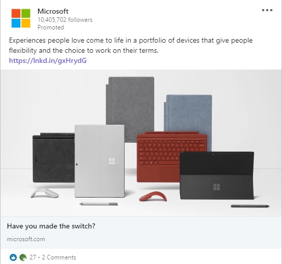Open the three-dot post options menu
Screen dimensions: 282x264
tap(267, 10)
